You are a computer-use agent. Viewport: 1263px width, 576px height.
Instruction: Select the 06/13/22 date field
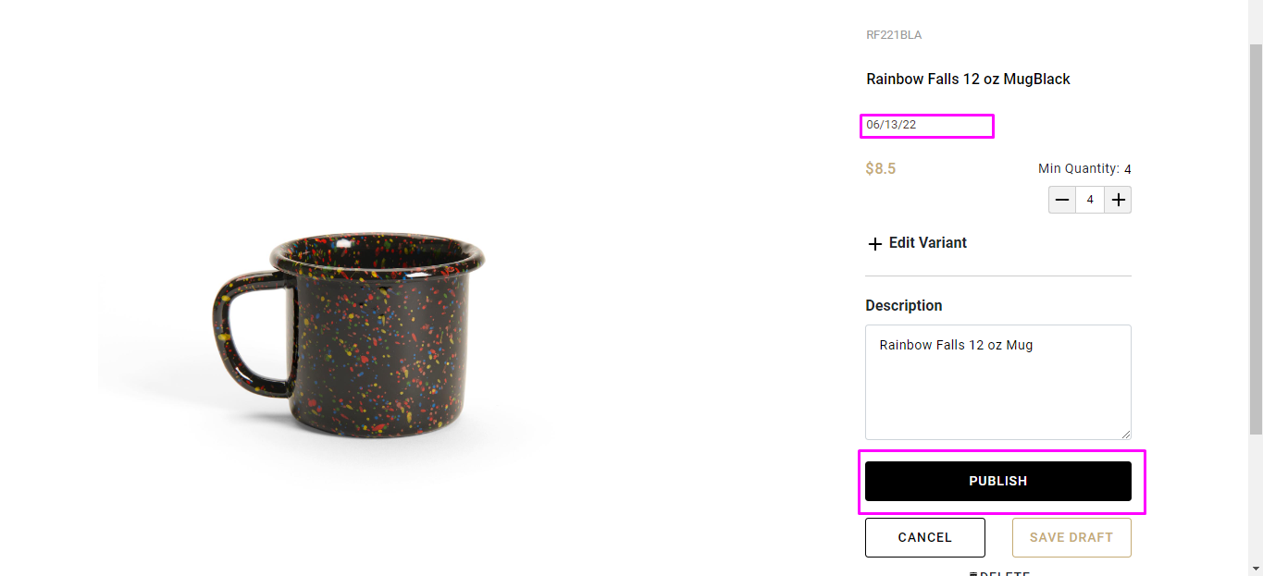926,126
